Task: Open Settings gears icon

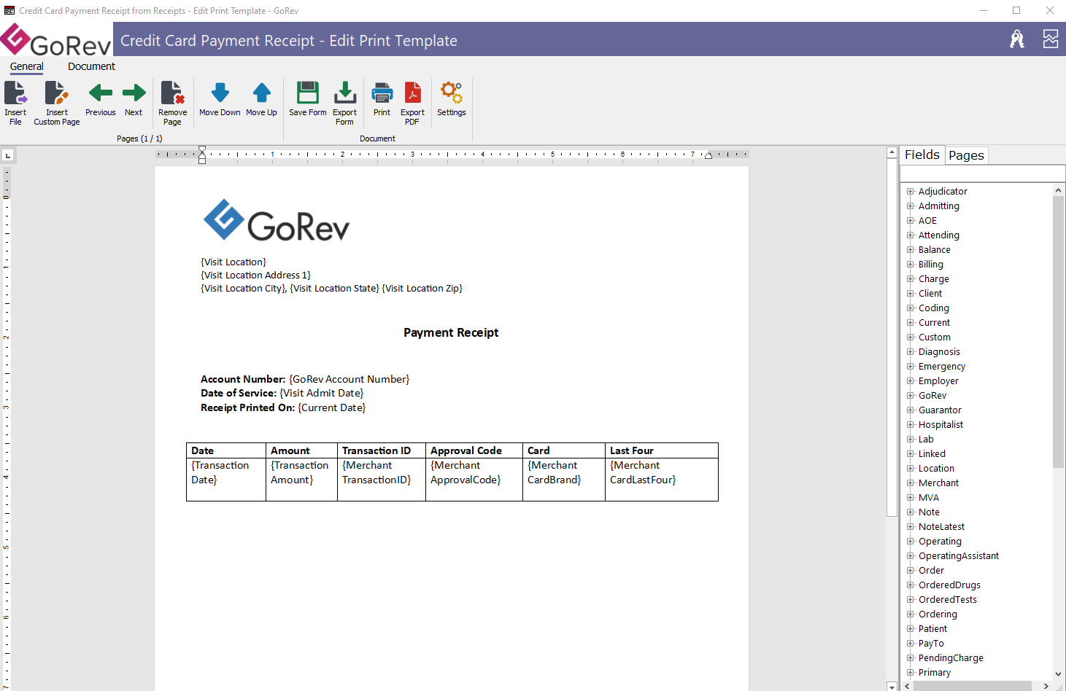Action: coord(451,93)
